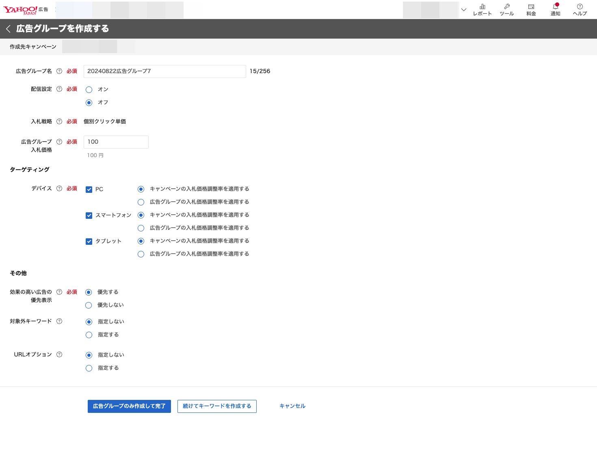Show help for 対象外キーワード
597x449 pixels.
pos(59,321)
